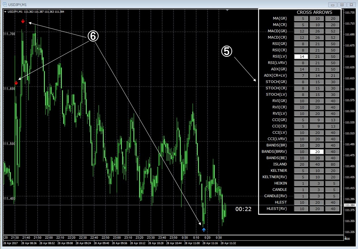
Task: Toggle ADX(CR+LV) 7 button
Action: [x=301, y=76]
